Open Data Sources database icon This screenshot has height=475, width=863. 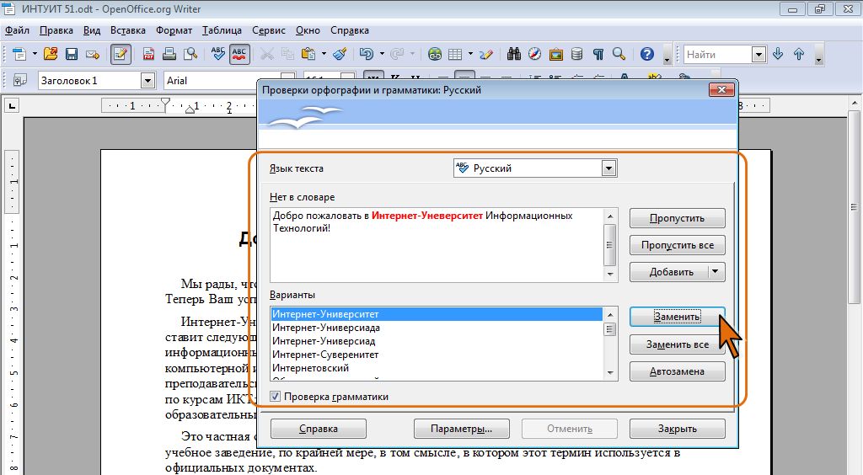[x=576, y=54]
